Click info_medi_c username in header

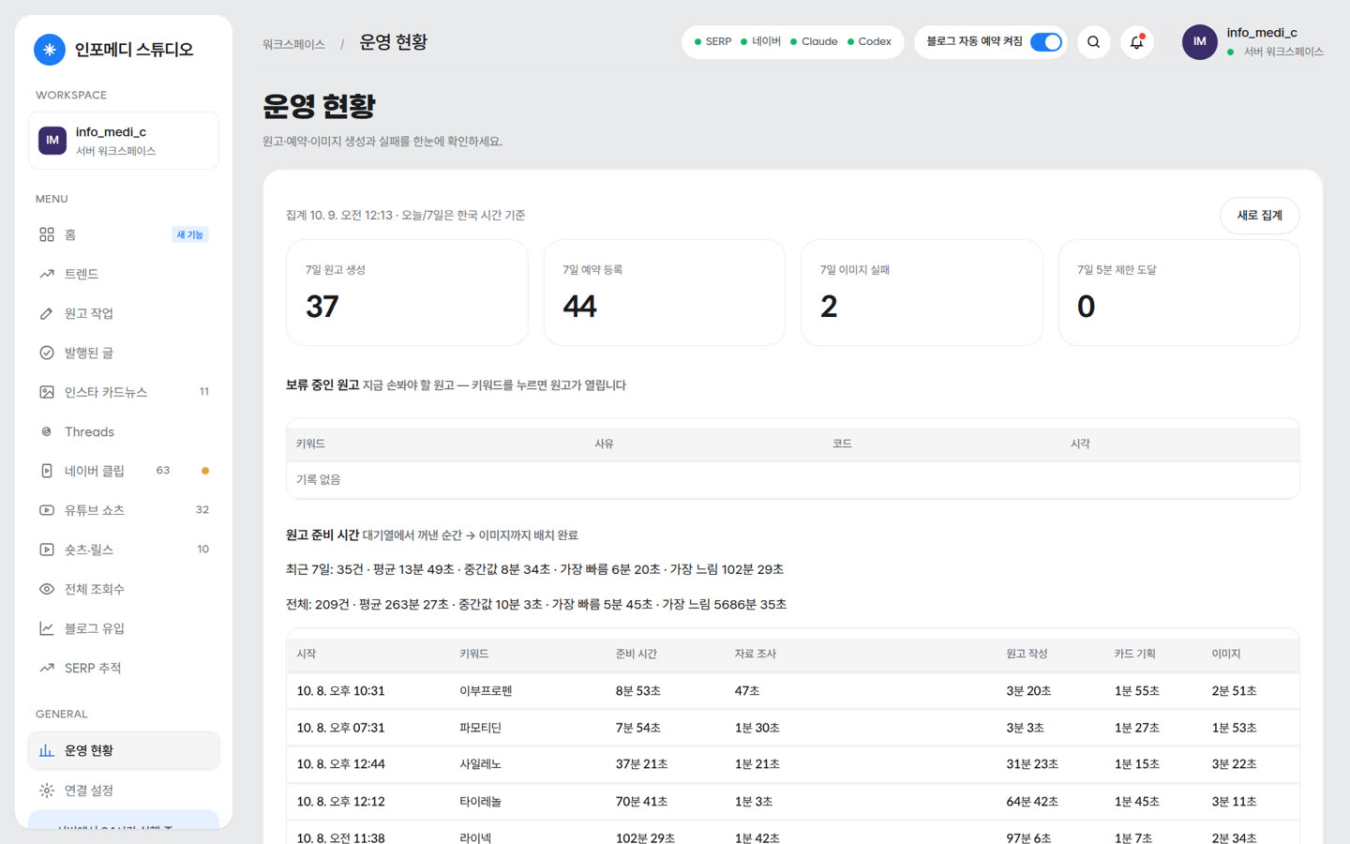point(1262,33)
